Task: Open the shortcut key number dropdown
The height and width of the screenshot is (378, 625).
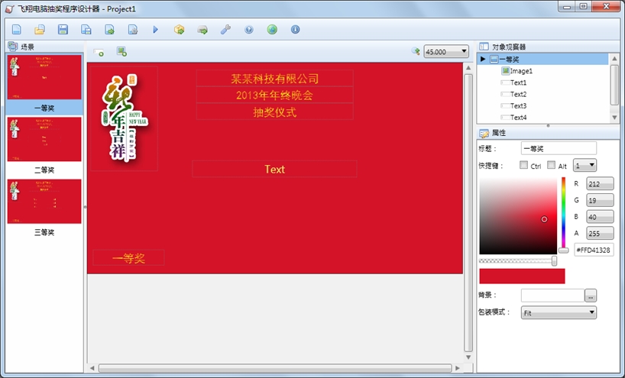Action: [585, 165]
